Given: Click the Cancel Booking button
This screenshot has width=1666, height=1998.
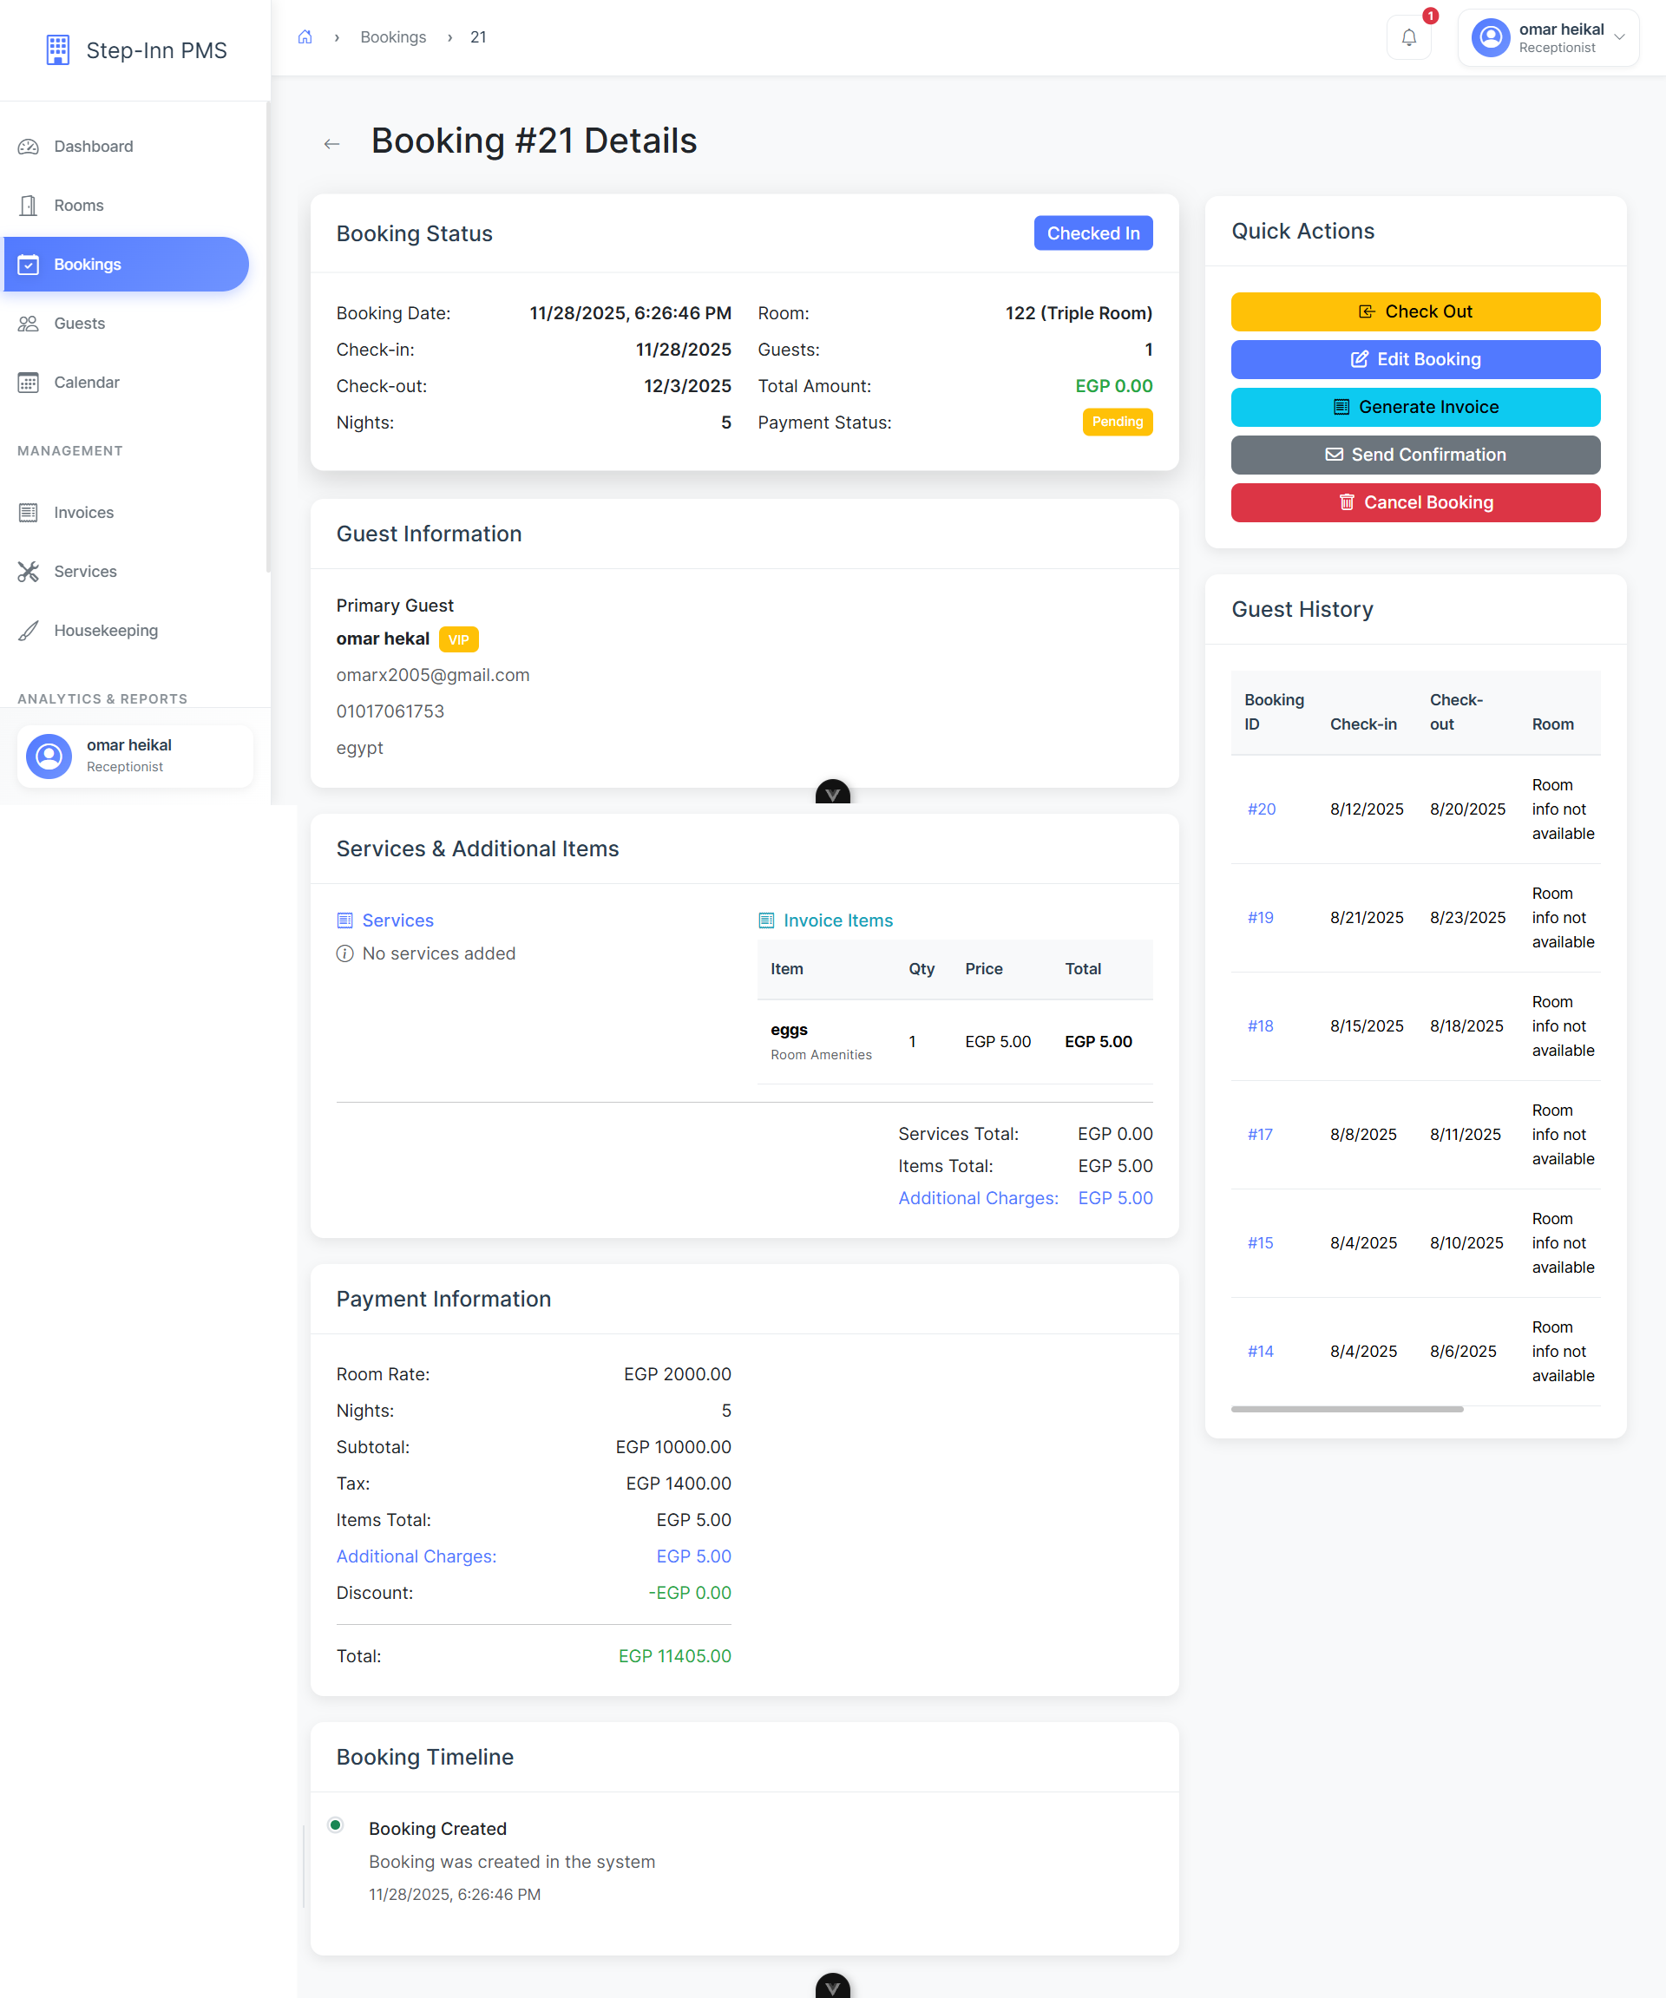Looking at the screenshot, I should [x=1415, y=502].
